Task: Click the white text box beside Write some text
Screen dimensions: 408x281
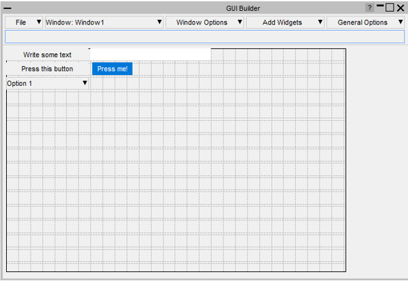Action: [x=150, y=55]
